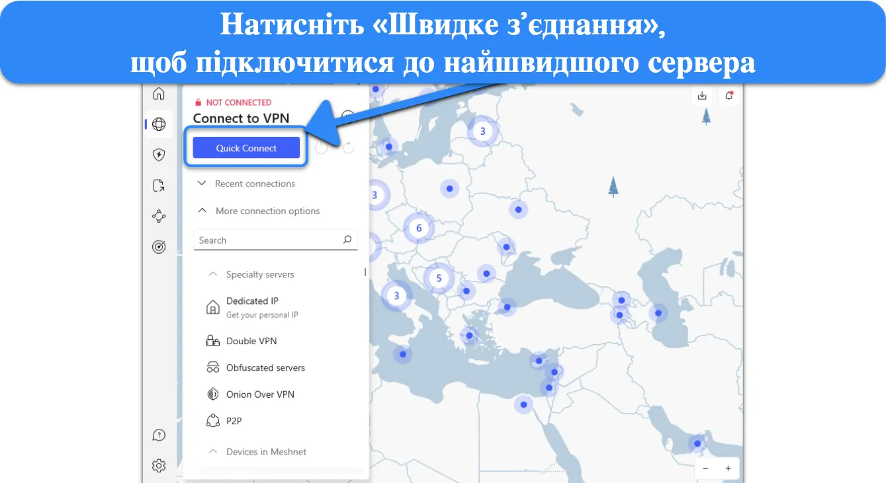Zoom out the map with minus
This screenshot has height=483, width=886.
pyautogui.click(x=705, y=468)
